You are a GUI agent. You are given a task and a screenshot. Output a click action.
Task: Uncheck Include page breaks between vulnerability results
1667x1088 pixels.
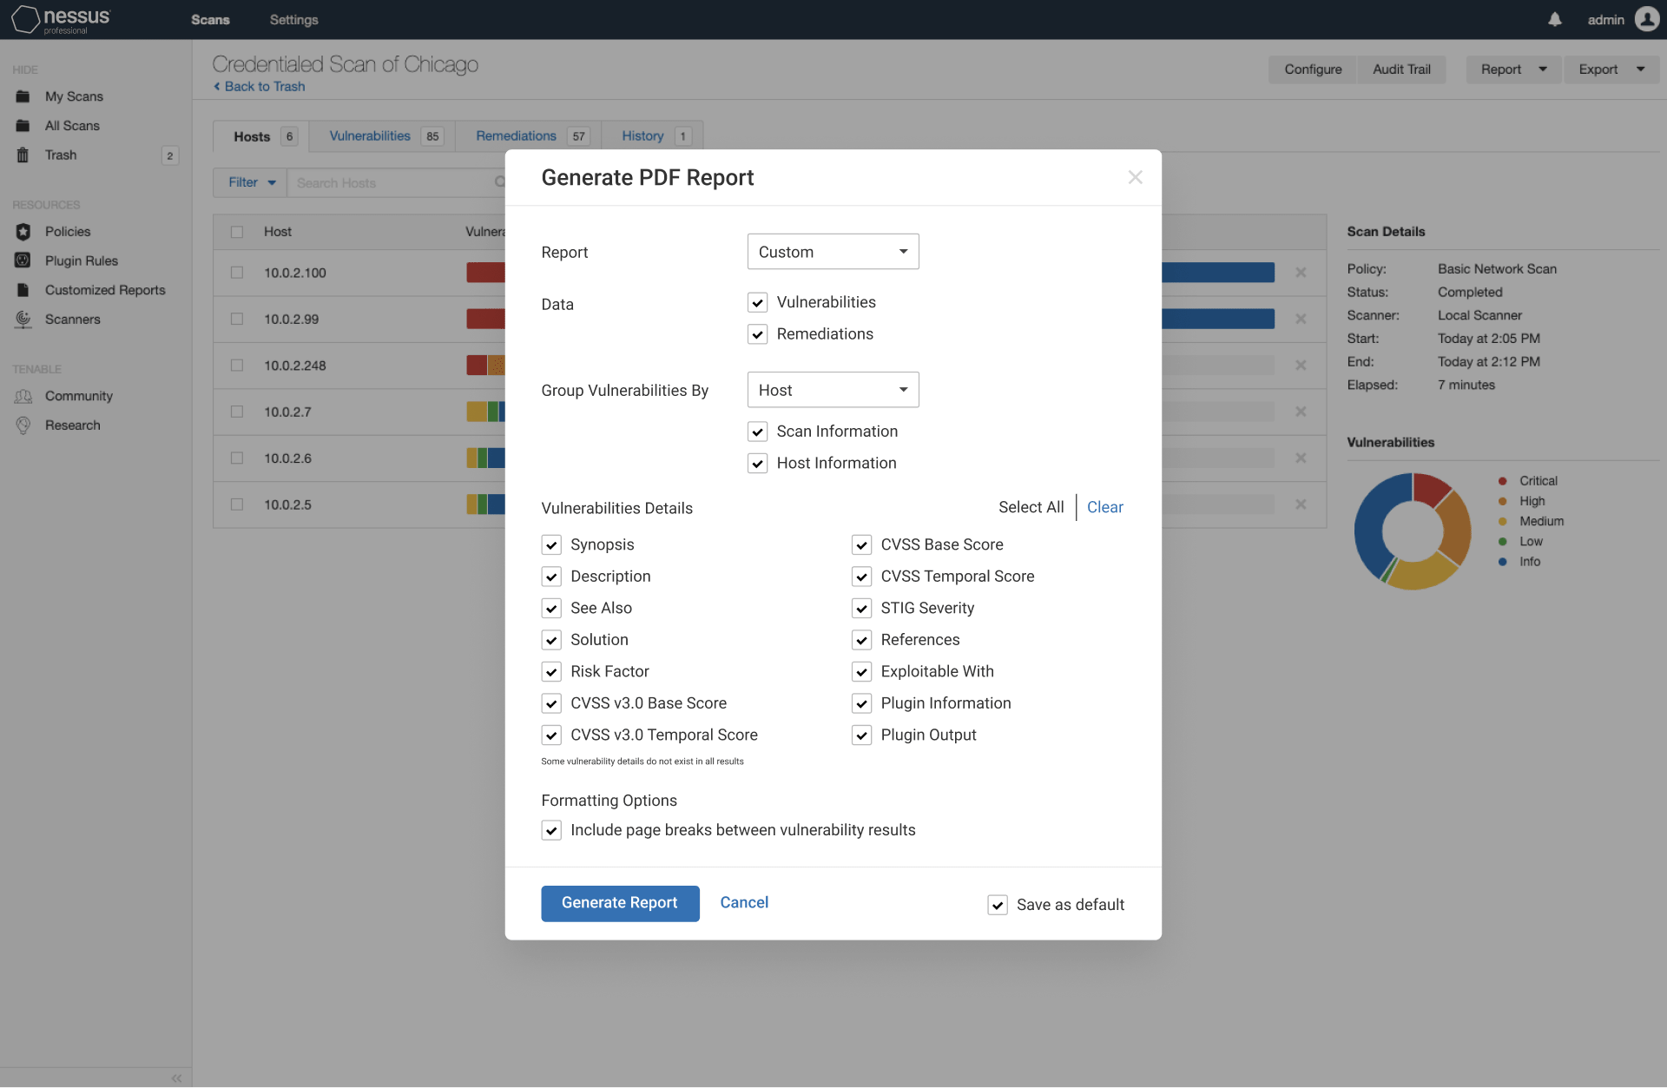coord(551,830)
